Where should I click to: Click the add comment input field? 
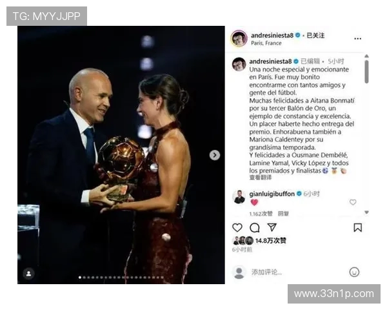[296, 272]
